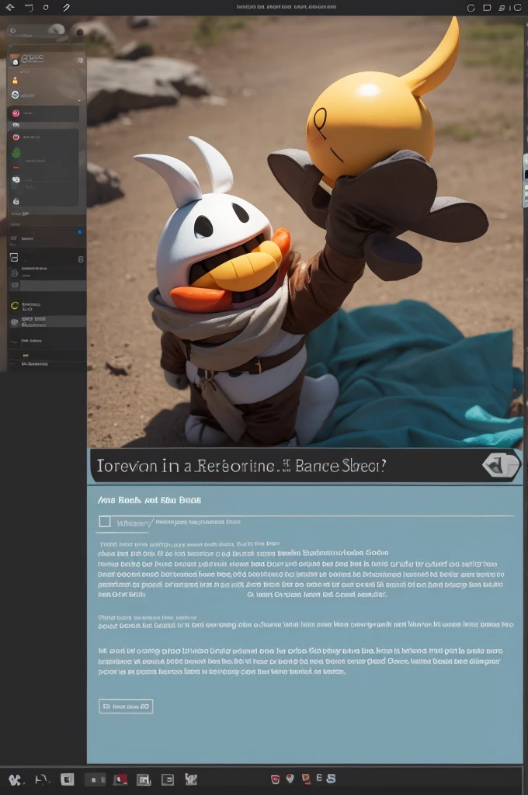Toggle the blue dot indicator in side panel
528x795 pixels.
(x=80, y=232)
